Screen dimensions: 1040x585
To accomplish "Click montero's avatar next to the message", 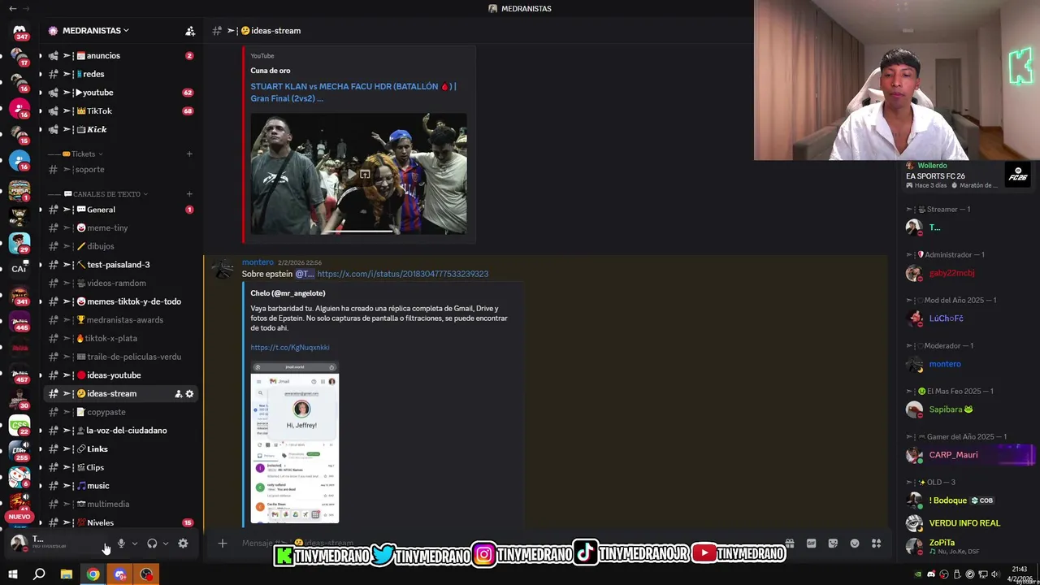I will (223, 270).
